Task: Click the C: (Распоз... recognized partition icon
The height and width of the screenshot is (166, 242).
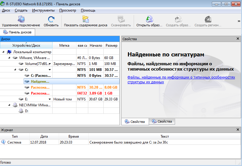Action: 27,76
